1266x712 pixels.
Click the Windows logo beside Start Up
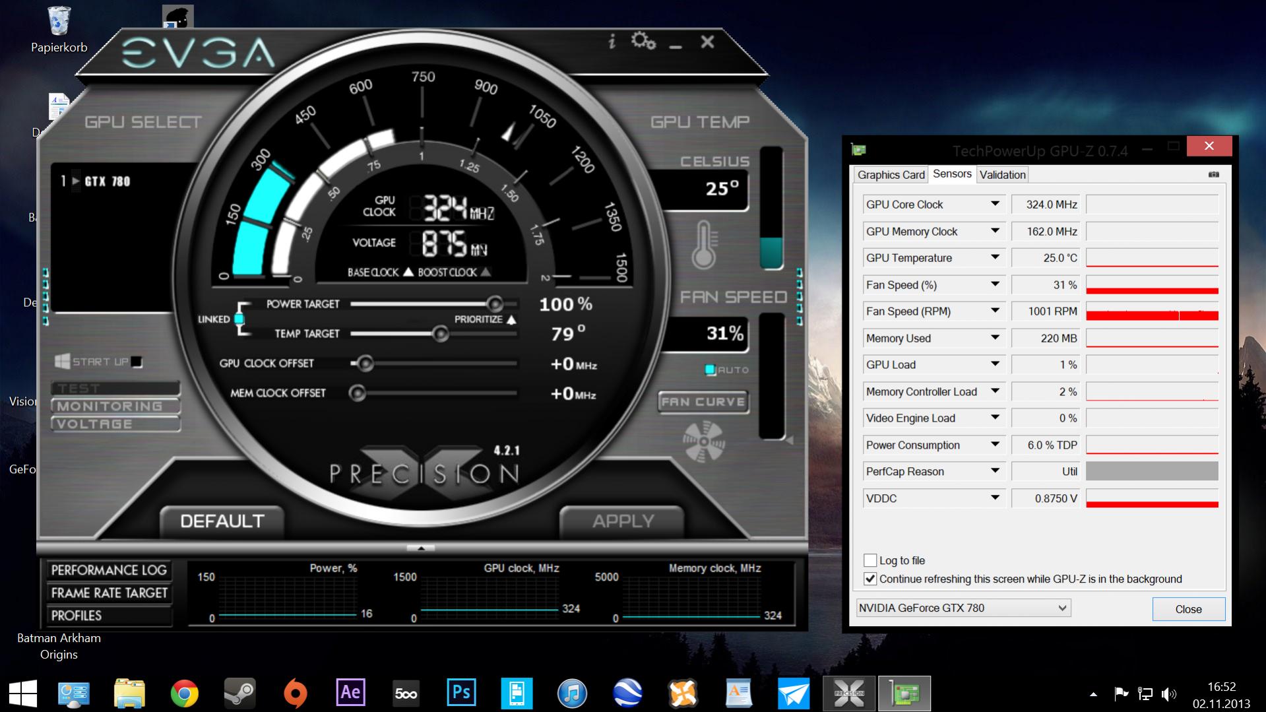pos(62,362)
